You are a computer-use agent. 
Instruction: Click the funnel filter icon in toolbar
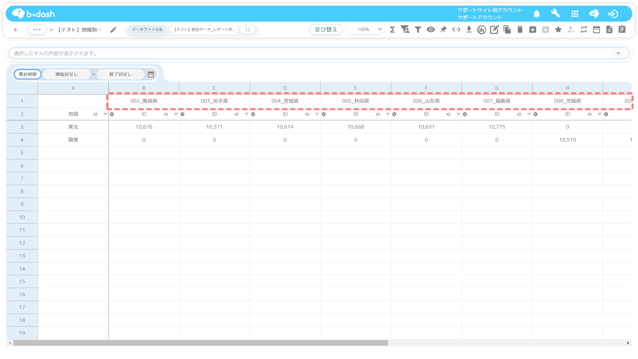(x=418, y=30)
